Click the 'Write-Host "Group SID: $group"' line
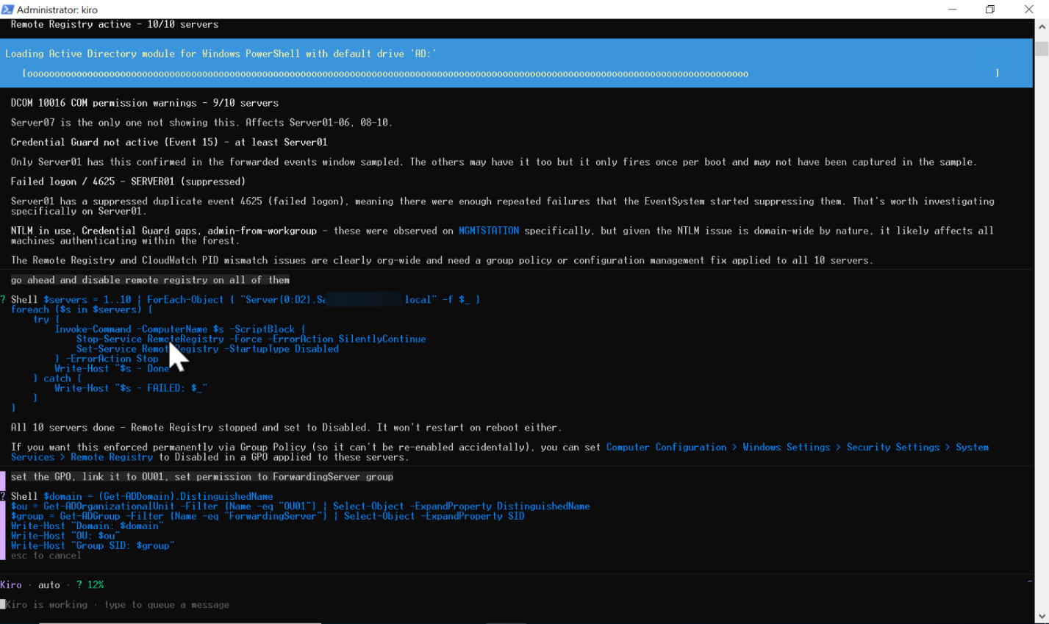This screenshot has height=624, width=1049. click(93, 545)
